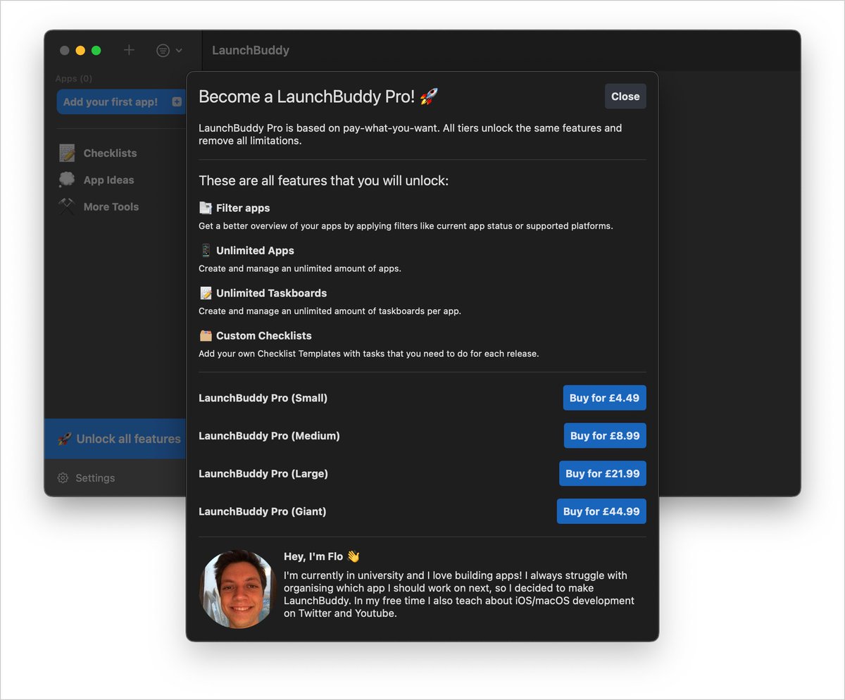Close the LaunchBuddy Pro dialog

tap(625, 96)
